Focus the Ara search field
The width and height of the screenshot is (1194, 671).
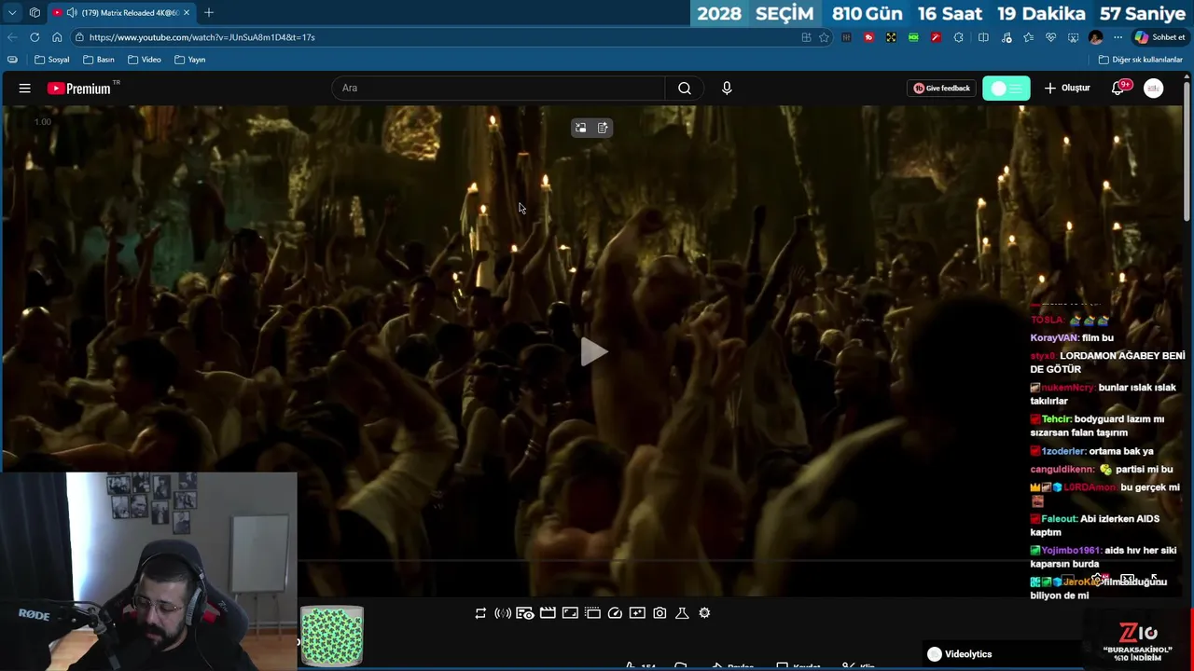[498, 88]
